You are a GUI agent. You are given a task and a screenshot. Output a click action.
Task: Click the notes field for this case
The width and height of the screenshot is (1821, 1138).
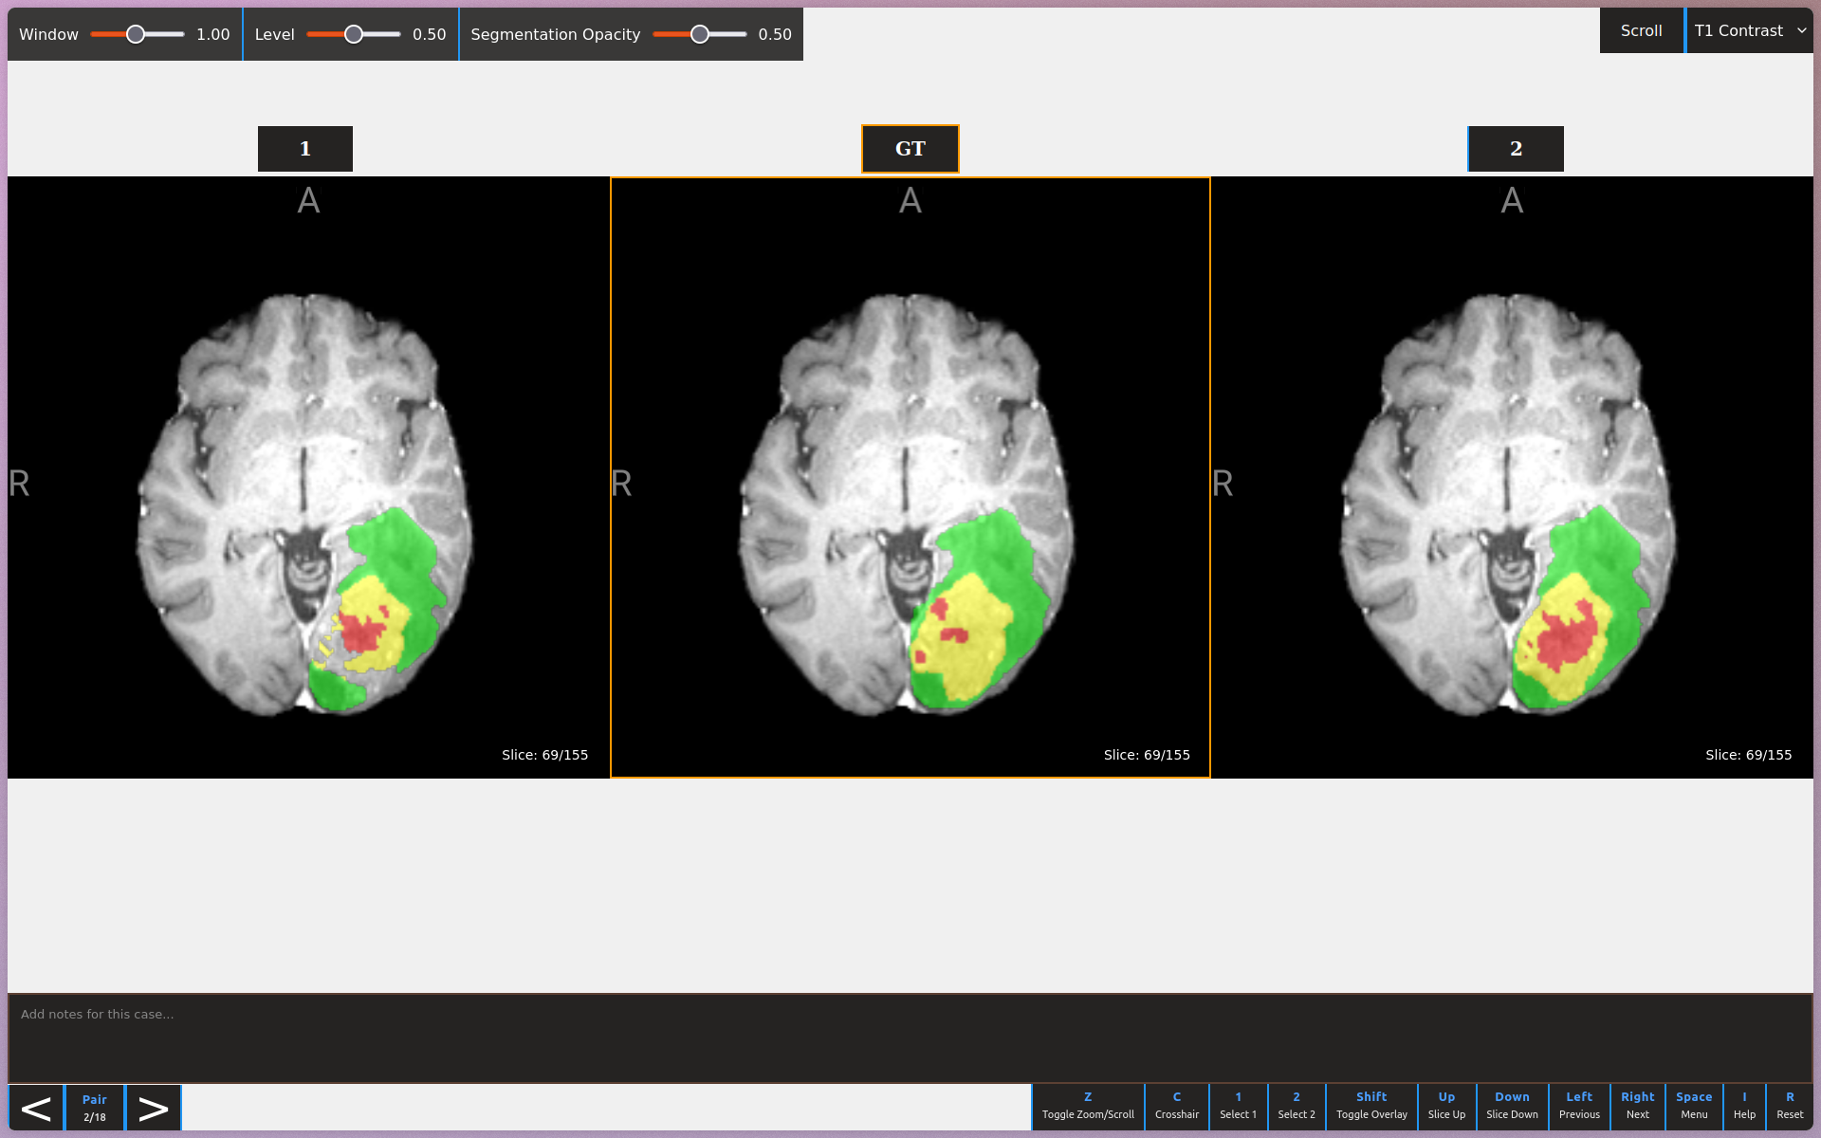910,1037
